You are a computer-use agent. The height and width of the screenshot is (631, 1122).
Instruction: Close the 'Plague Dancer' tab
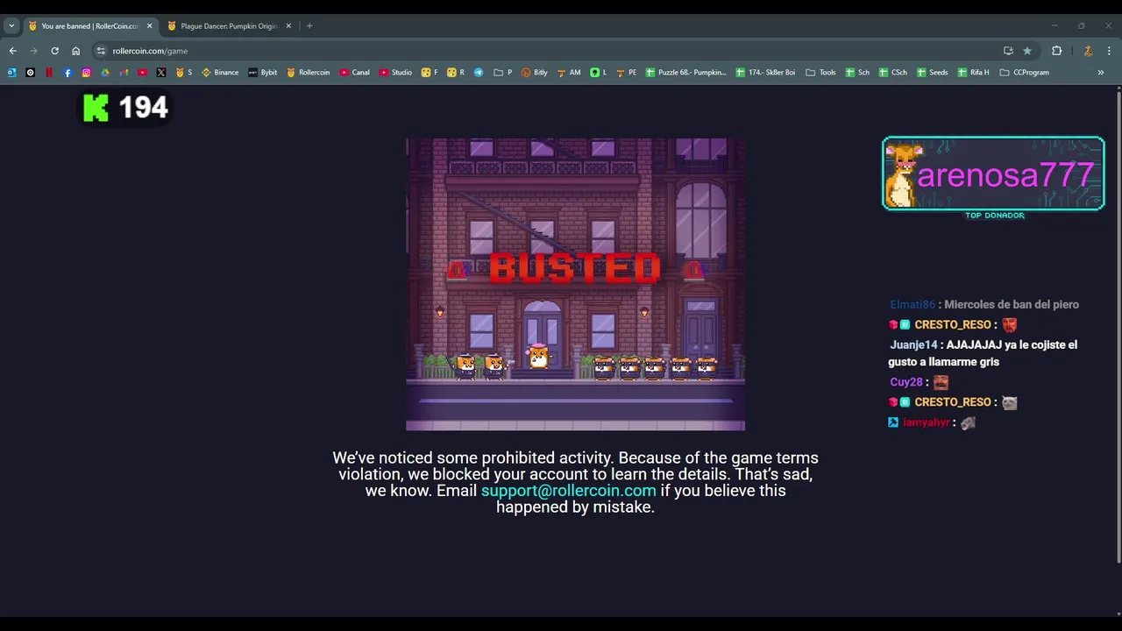pos(288,26)
